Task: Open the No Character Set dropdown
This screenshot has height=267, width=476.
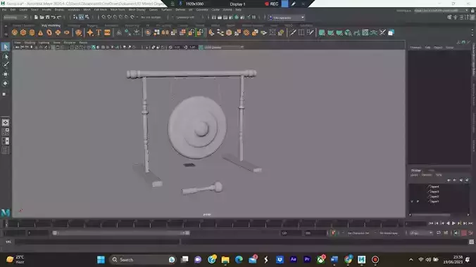Action: (358, 233)
